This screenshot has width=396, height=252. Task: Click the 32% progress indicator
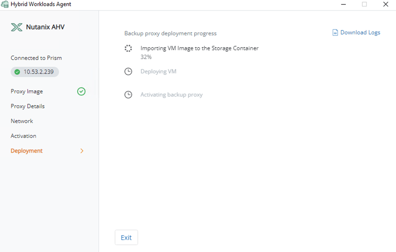point(146,57)
